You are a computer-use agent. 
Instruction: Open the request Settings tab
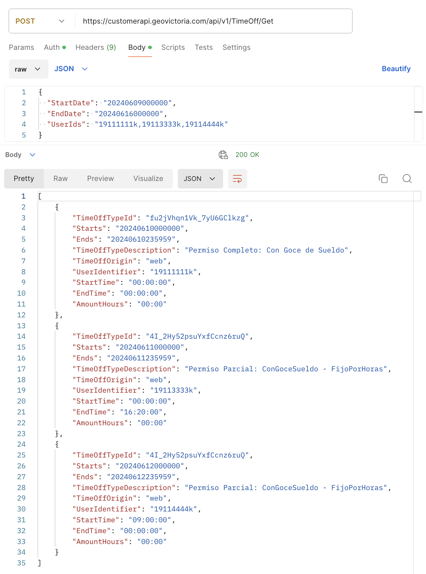tap(236, 48)
